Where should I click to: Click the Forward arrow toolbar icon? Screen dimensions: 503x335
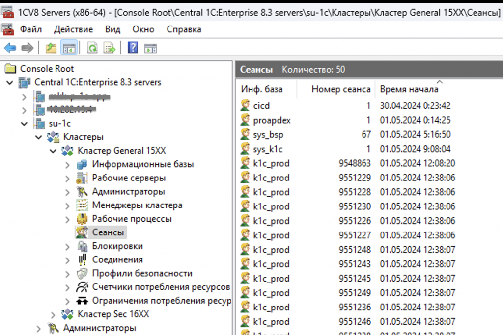point(28,49)
